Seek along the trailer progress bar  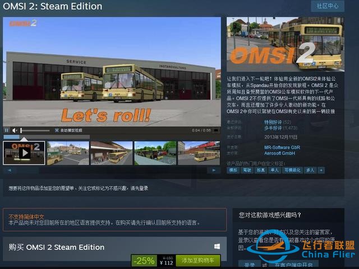point(46,137)
